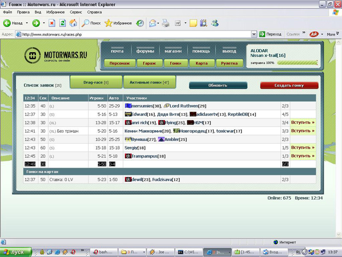The height and width of the screenshot is (257, 342).
Task: Open the Forward button history dropdown arrow
Action: click(44, 23)
